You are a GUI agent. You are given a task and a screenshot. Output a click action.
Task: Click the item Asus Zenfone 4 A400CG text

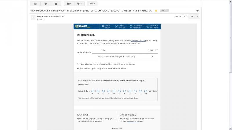pyautogui.click(x=116, y=57)
